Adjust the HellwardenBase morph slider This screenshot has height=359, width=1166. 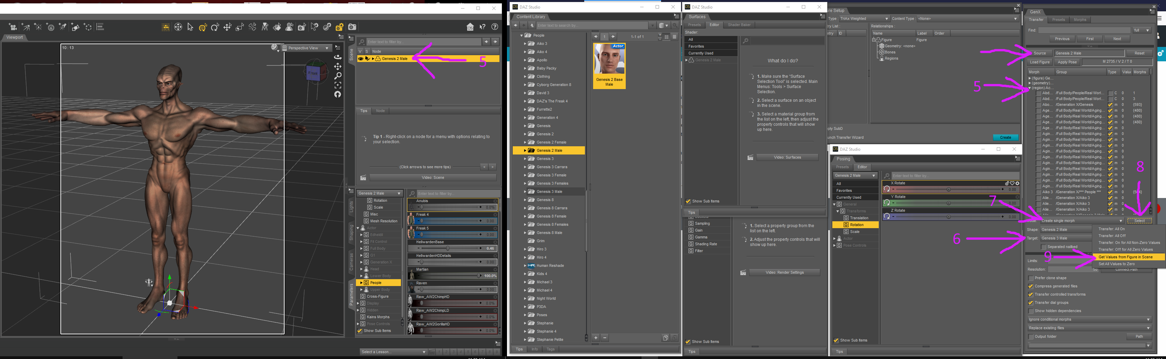pos(448,248)
